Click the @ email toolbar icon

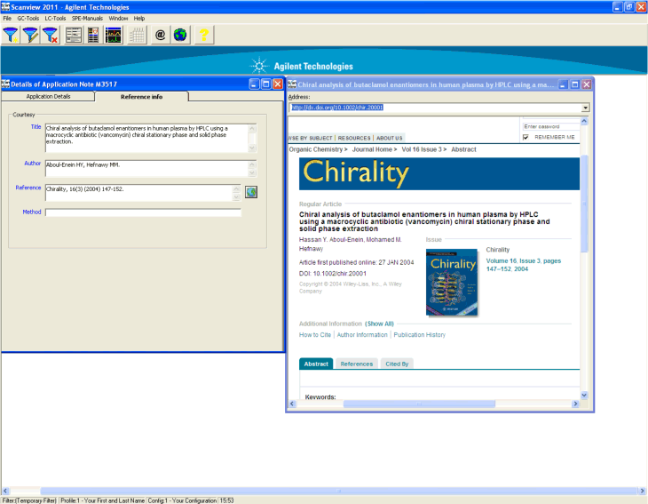coord(160,35)
